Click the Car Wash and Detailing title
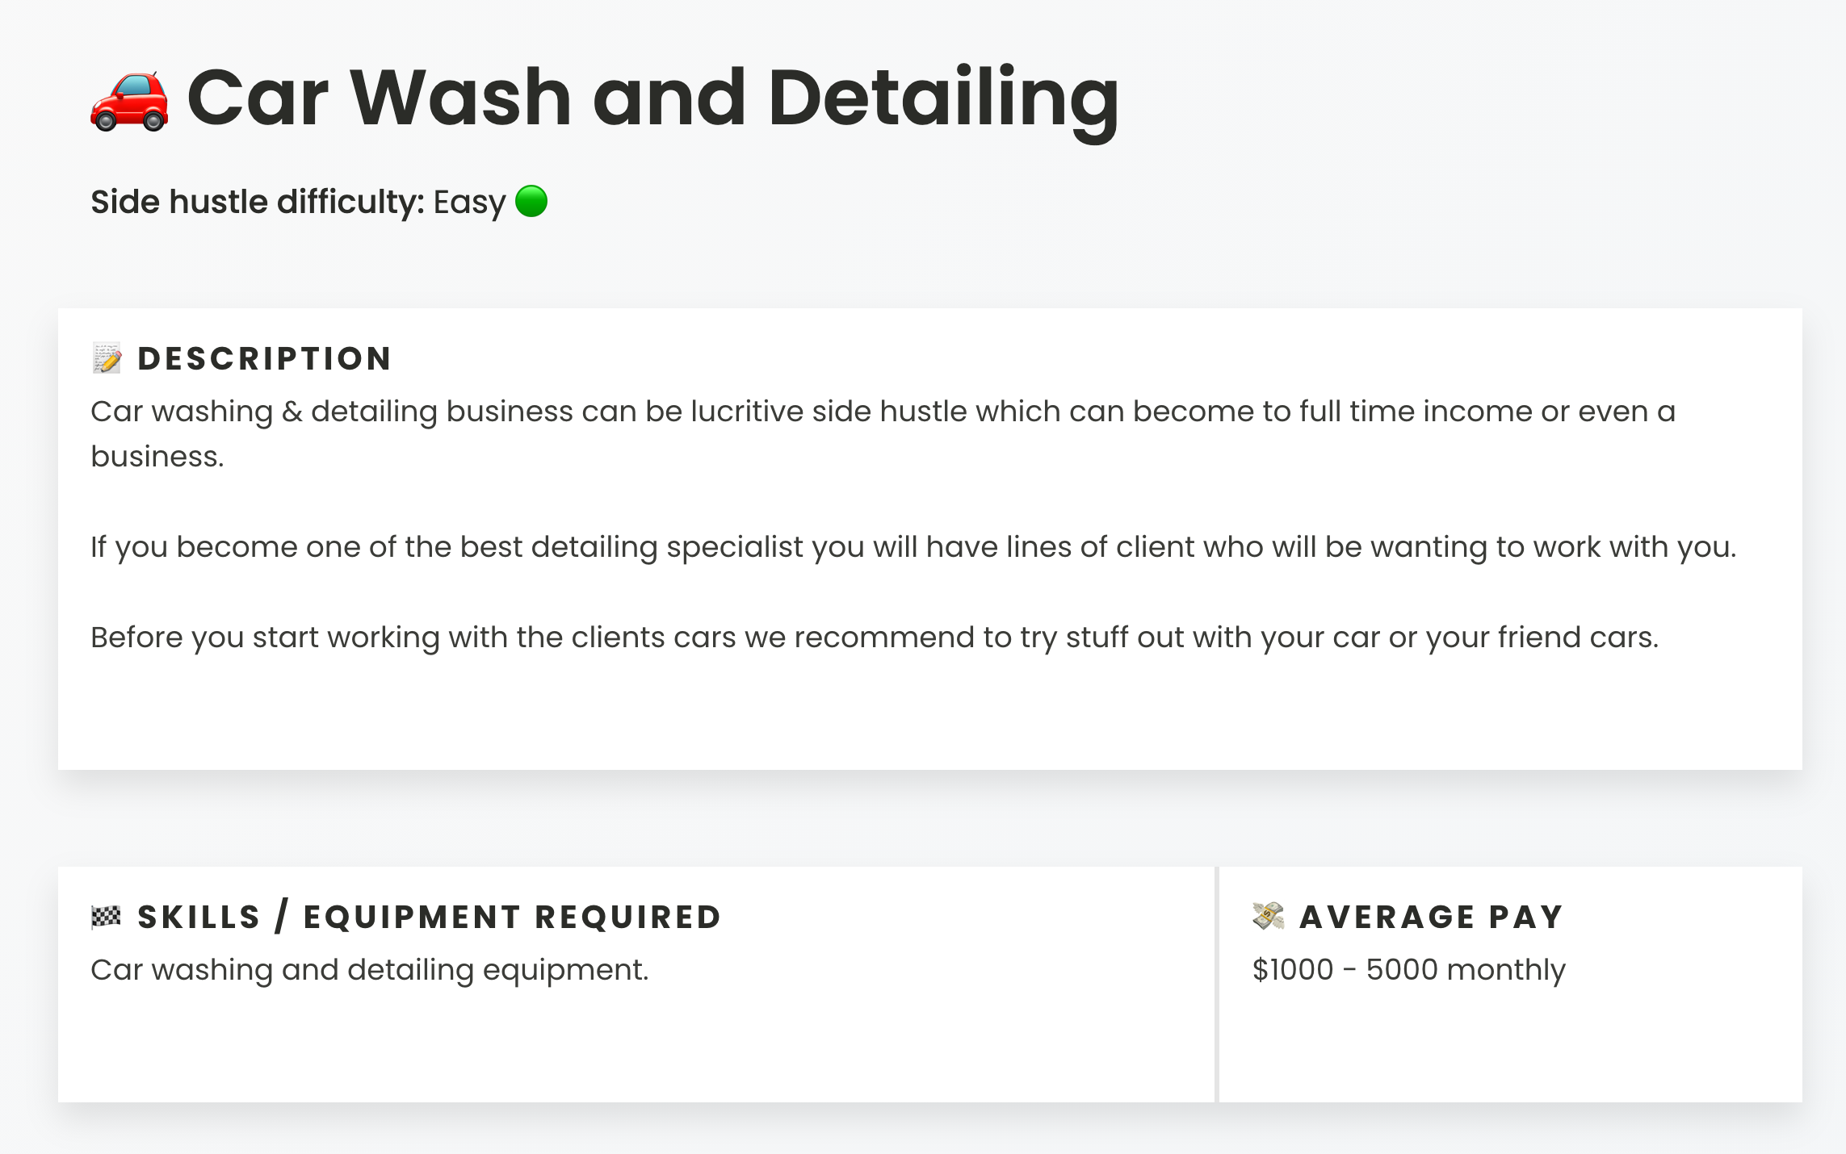The width and height of the screenshot is (1846, 1154). pyautogui.click(x=653, y=98)
